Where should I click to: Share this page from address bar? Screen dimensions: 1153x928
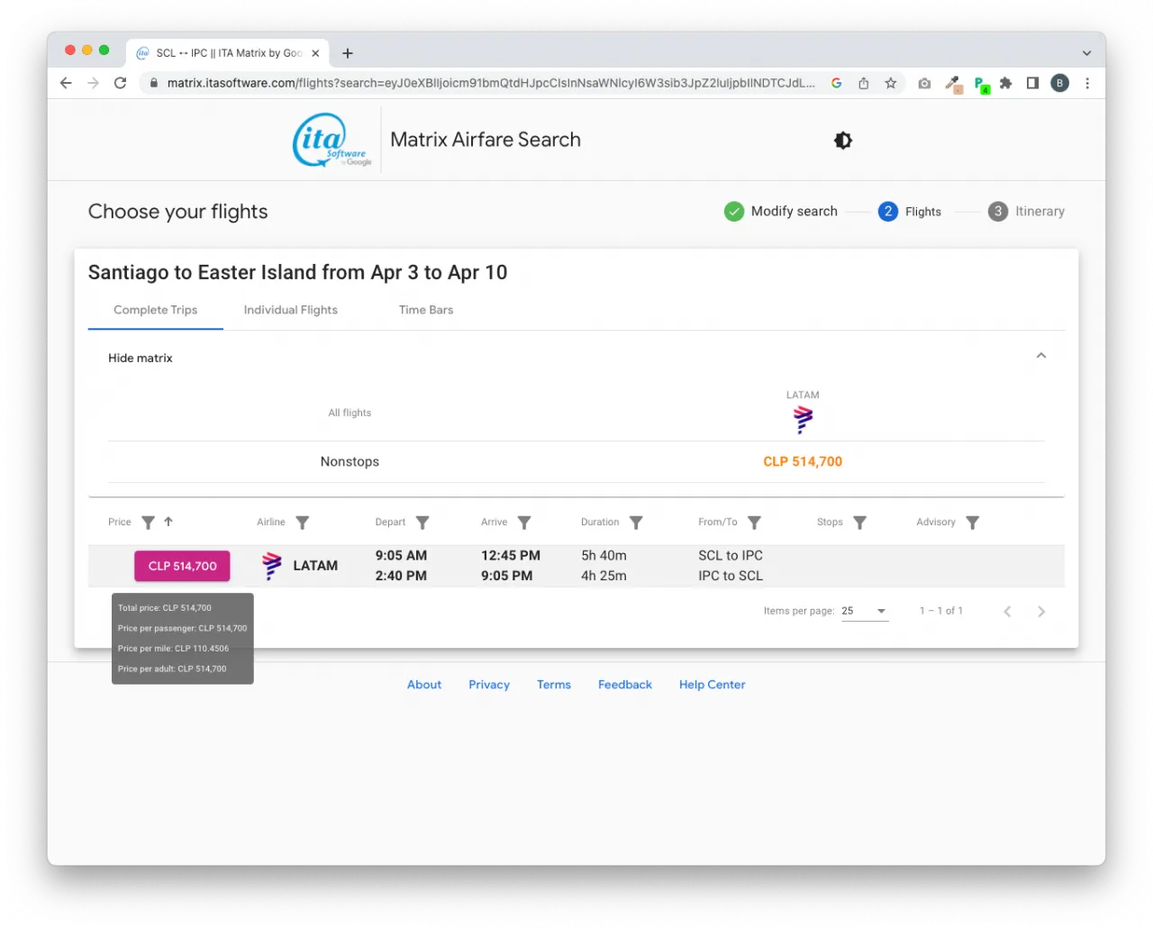tap(863, 83)
